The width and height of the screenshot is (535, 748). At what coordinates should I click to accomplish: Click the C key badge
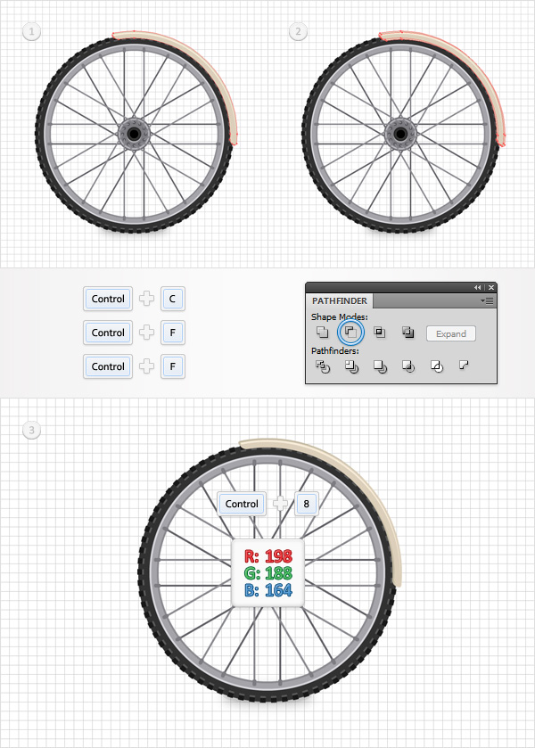173,299
